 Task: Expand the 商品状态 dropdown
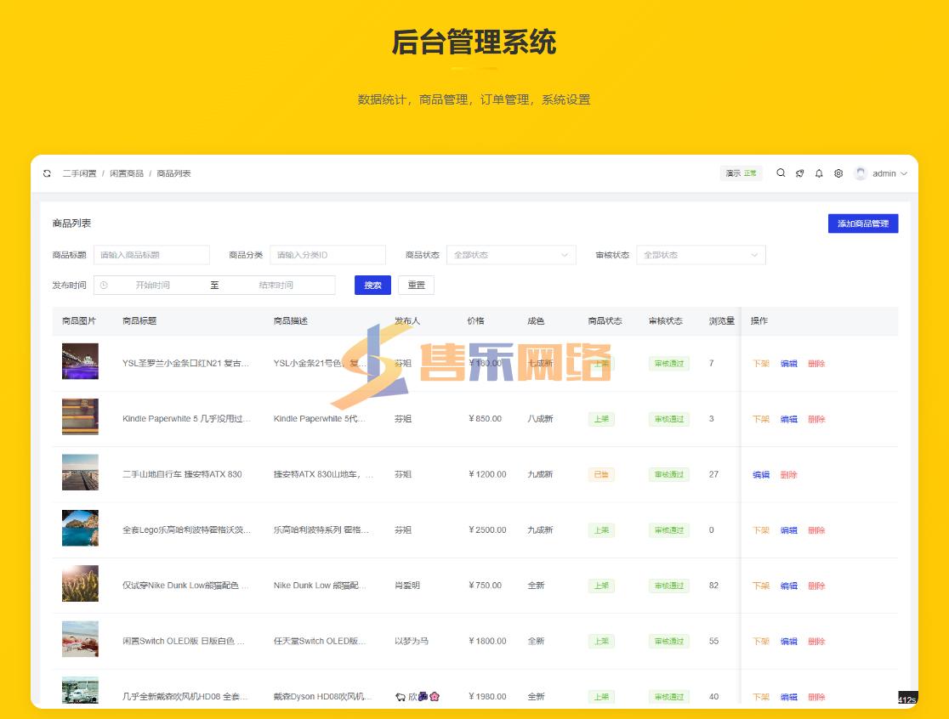tap(510, 255)
